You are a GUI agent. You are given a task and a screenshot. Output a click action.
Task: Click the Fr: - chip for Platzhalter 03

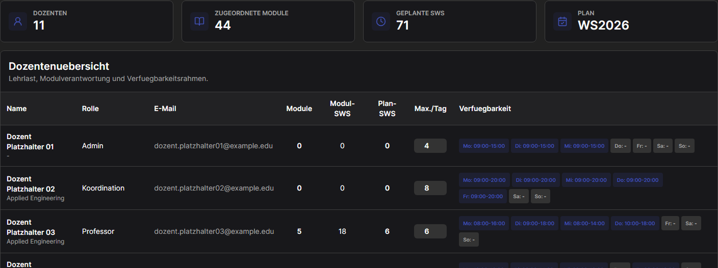coord(670,223)
